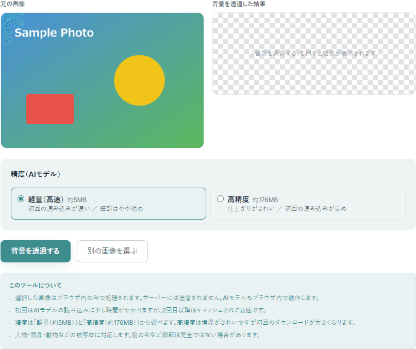Click the 精度(AIモデル) heading
The height and width of the screenshot is (349, 416).
[x=35, y=174]
